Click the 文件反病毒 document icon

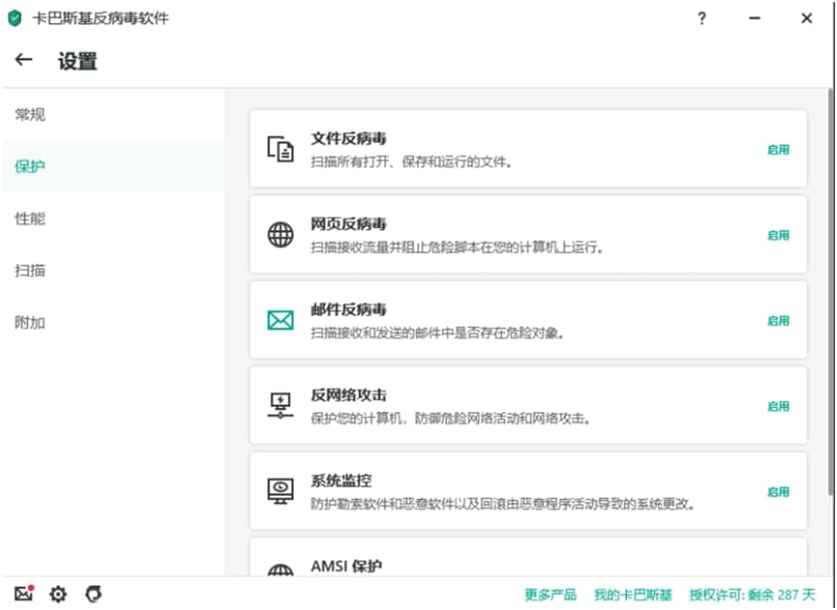coord(280,149)
